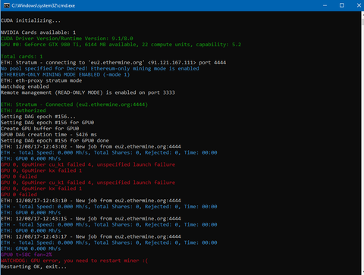The width and height of the screenshot is (364, 275).
Task: Click the line 'Setting DAG epoch #156...'
Action: click(x=38, y=117)
